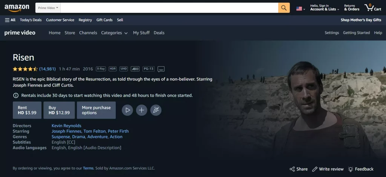Add Risen to watchlist with plus icon
This screenshot has width=386, height=177.
coord(142,110)
